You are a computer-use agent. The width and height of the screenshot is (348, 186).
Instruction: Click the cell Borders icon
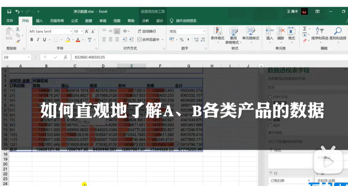pyautogui.click(x=56, y=40)
